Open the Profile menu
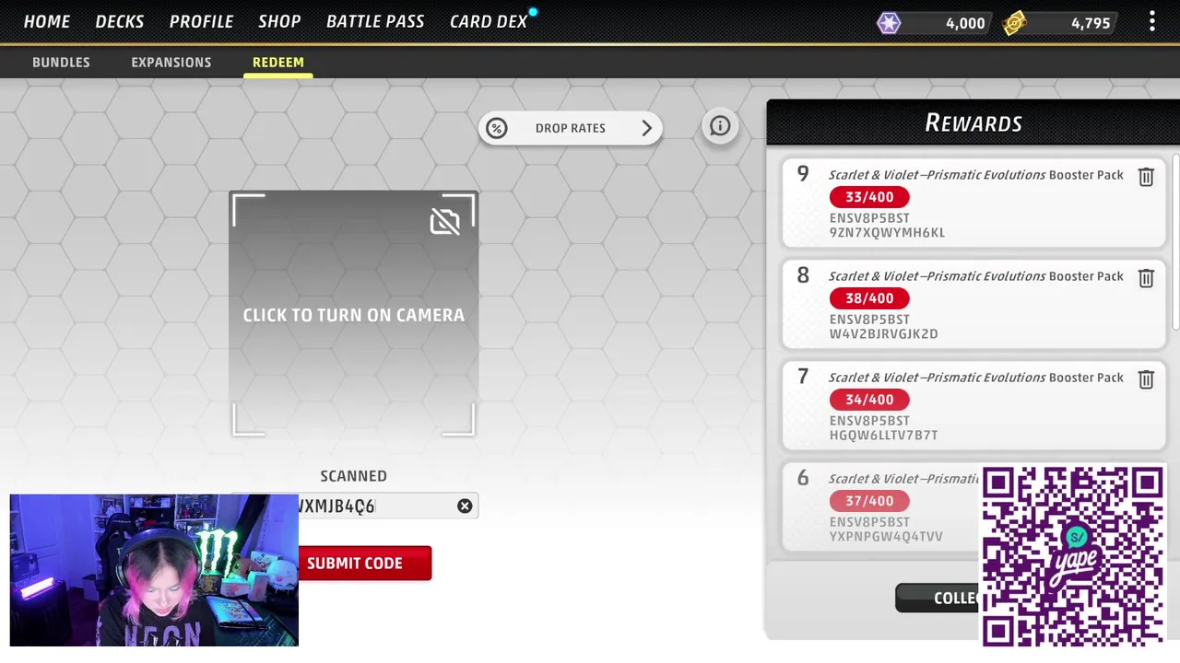This screenshot has height=663, width=1180. tap(201, 21)
